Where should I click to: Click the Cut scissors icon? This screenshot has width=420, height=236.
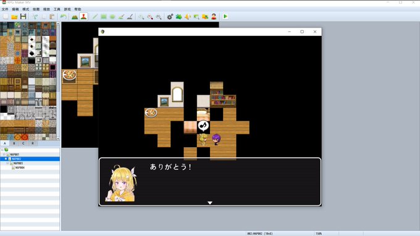[35, 17]
